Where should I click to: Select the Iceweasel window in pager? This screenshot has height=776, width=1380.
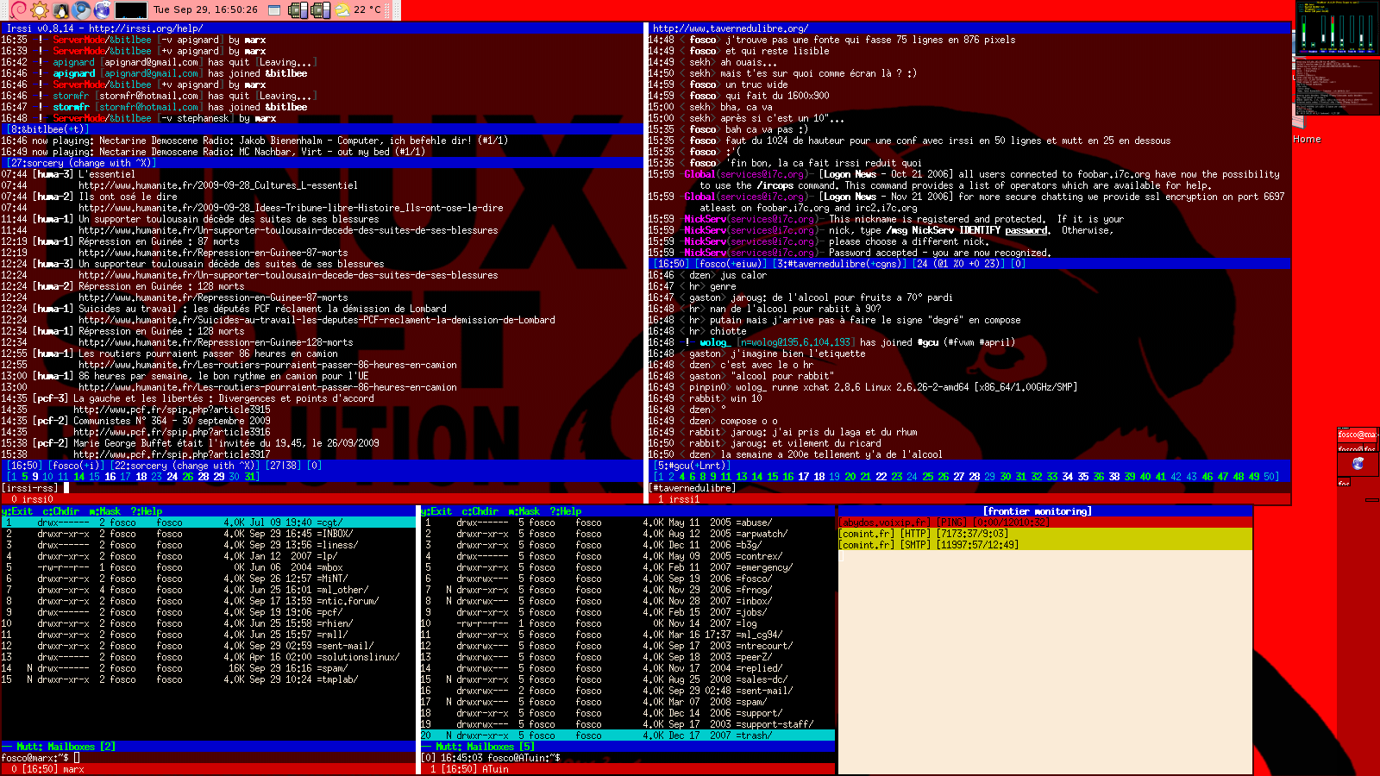(x=1358, y=464)
